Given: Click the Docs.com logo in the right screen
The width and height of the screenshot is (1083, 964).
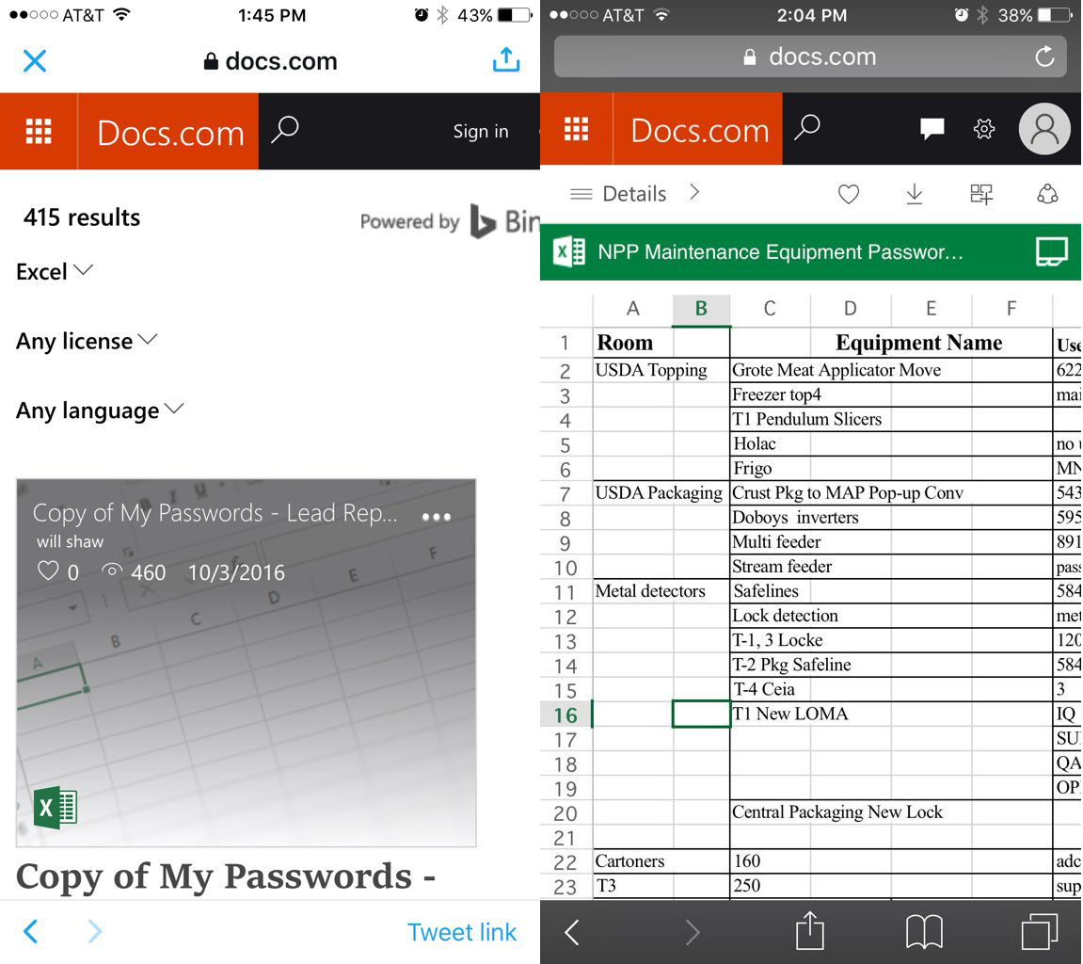Looking at the screenshot, I should click(699, 130).
